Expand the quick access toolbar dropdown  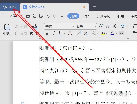62,16
